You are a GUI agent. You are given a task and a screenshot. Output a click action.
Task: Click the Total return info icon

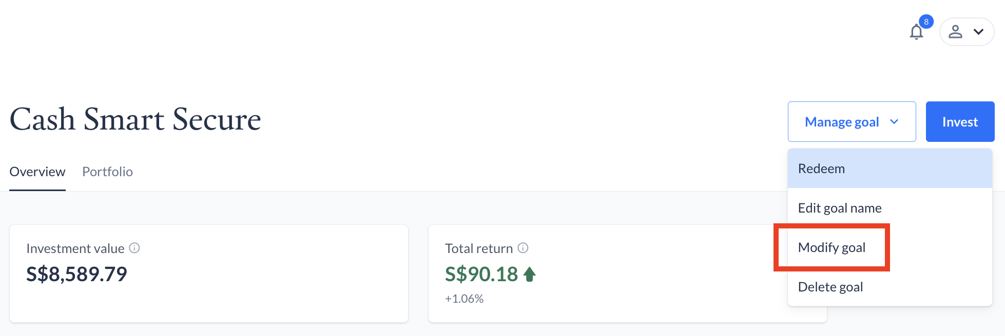pos(523,248)
